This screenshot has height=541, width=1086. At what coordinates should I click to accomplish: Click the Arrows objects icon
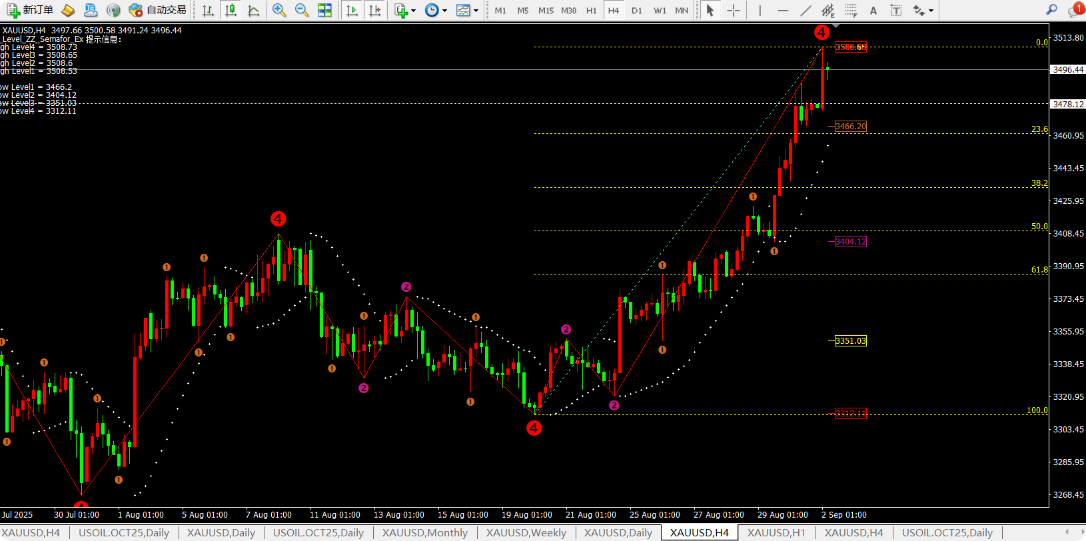(x=919, y=10)
